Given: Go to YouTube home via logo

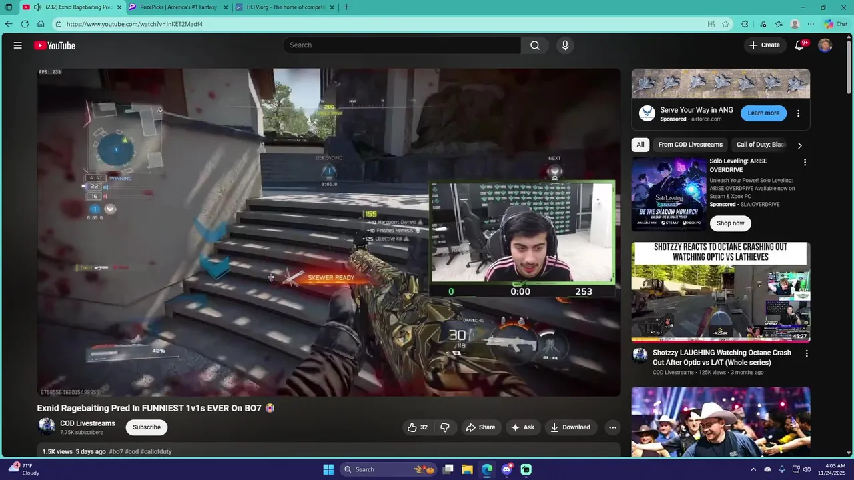Looking at the screenshot, I should 55,45.
